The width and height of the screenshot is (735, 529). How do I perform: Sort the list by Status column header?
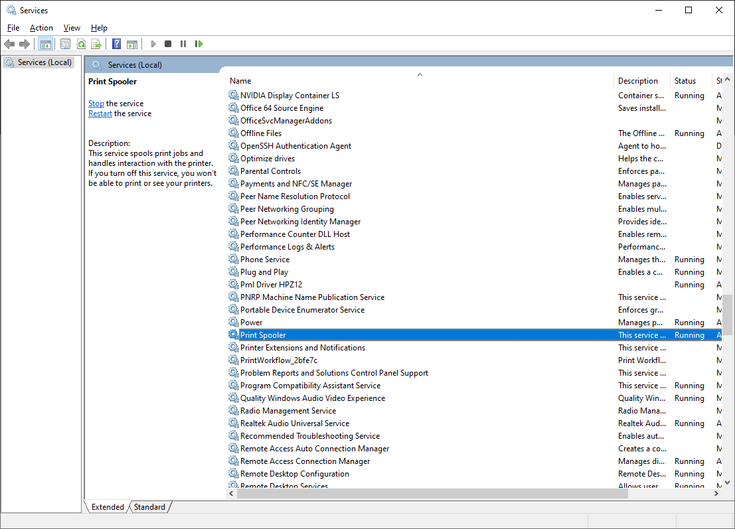pos(685,81)
